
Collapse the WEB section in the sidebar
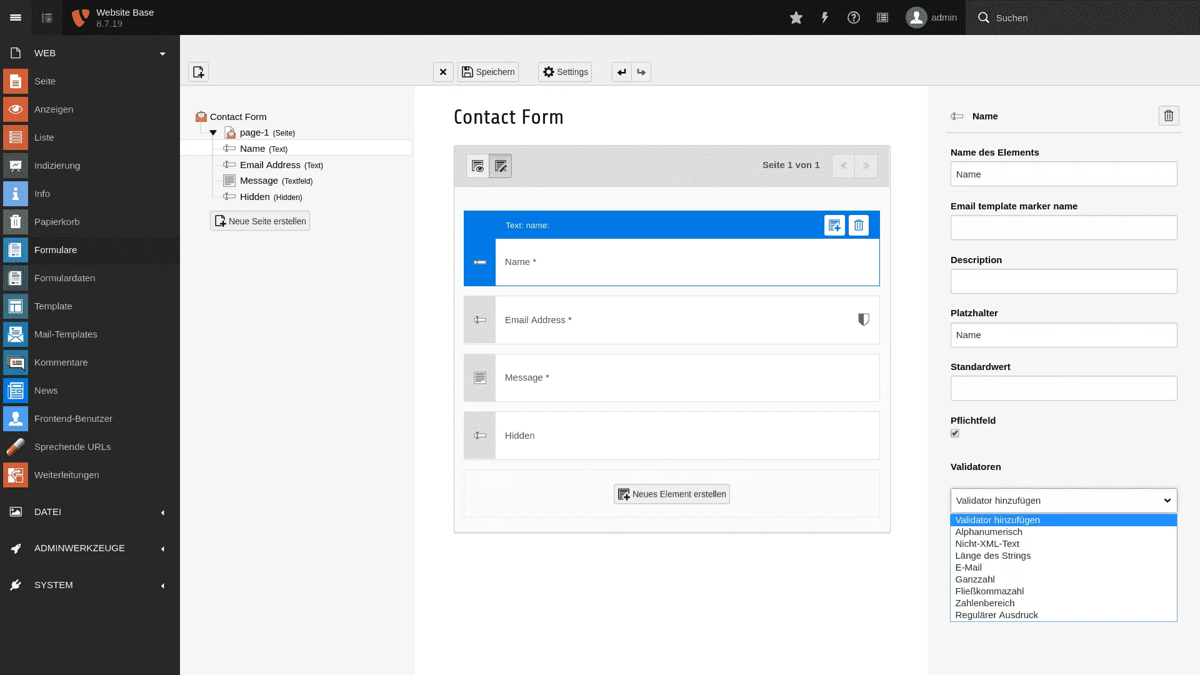click(162, 53)
